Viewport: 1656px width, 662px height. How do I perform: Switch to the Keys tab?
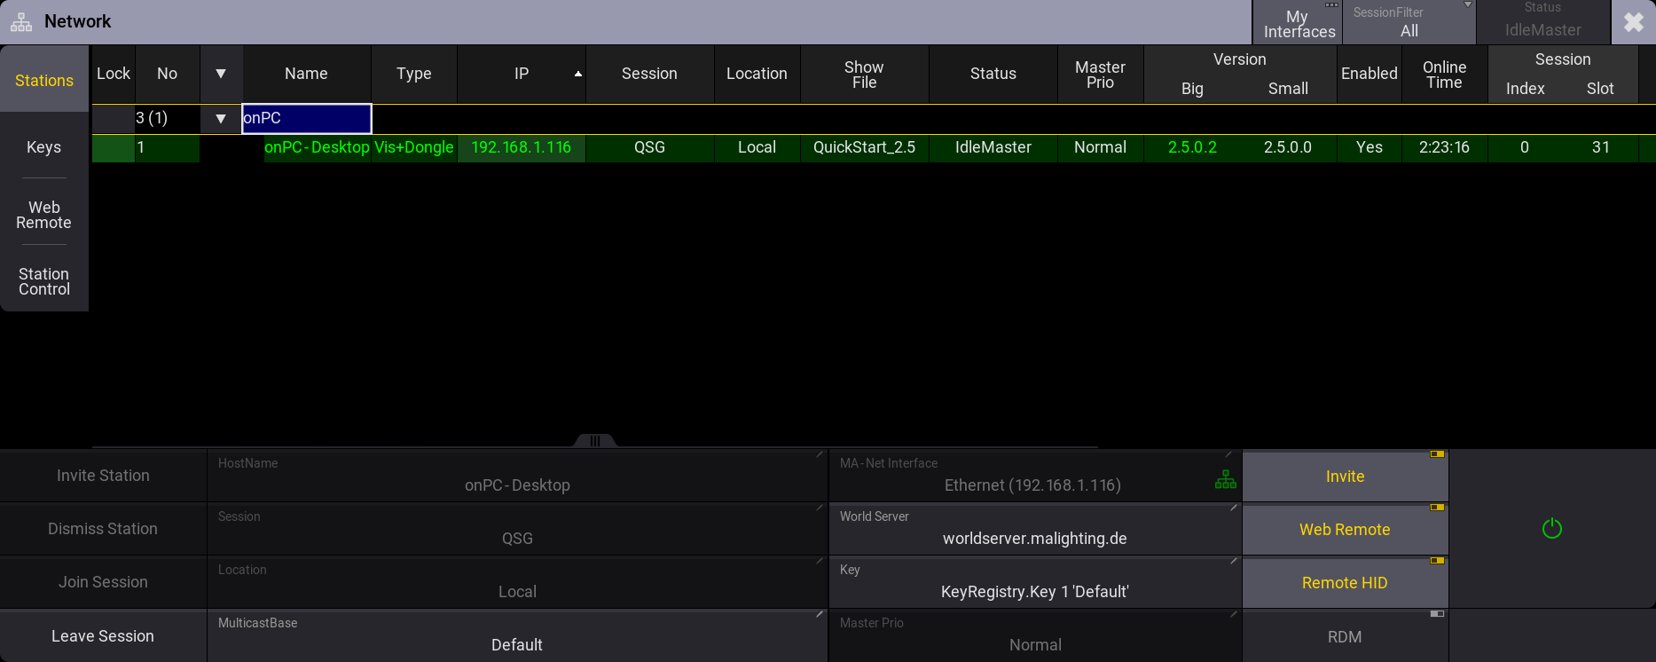point(44,147)
